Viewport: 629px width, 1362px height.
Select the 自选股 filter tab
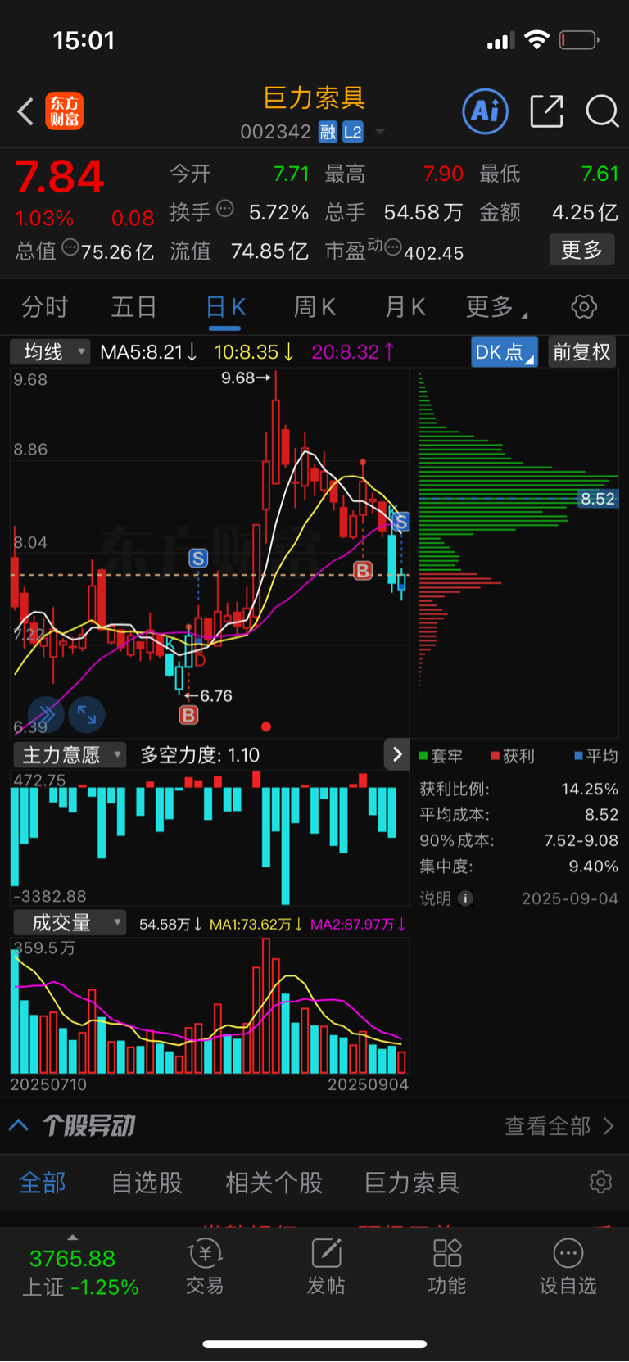147,1183
